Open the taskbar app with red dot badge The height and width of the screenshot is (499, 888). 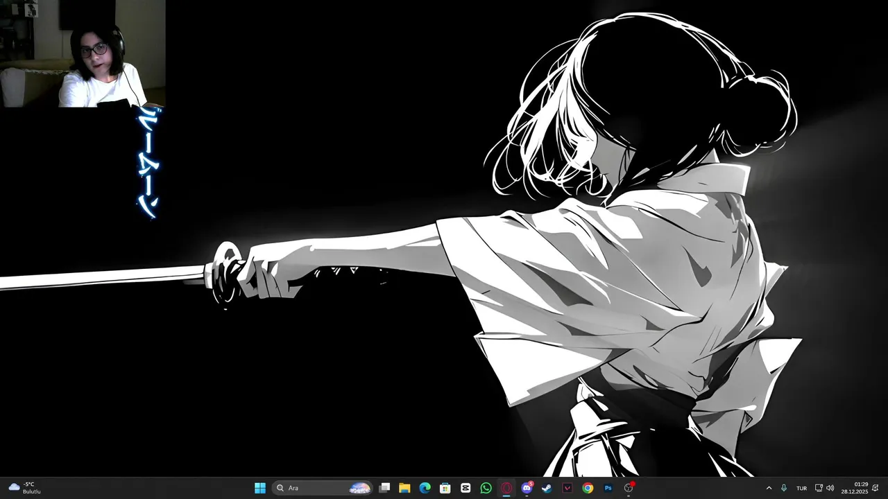(629, 488)
